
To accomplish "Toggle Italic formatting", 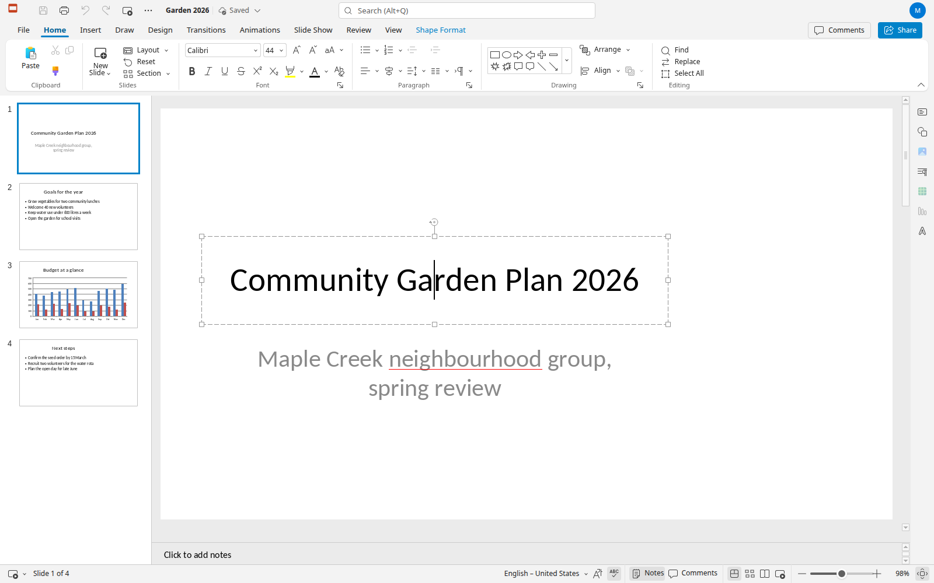I will pyautogui.click(x=208, y=71).
